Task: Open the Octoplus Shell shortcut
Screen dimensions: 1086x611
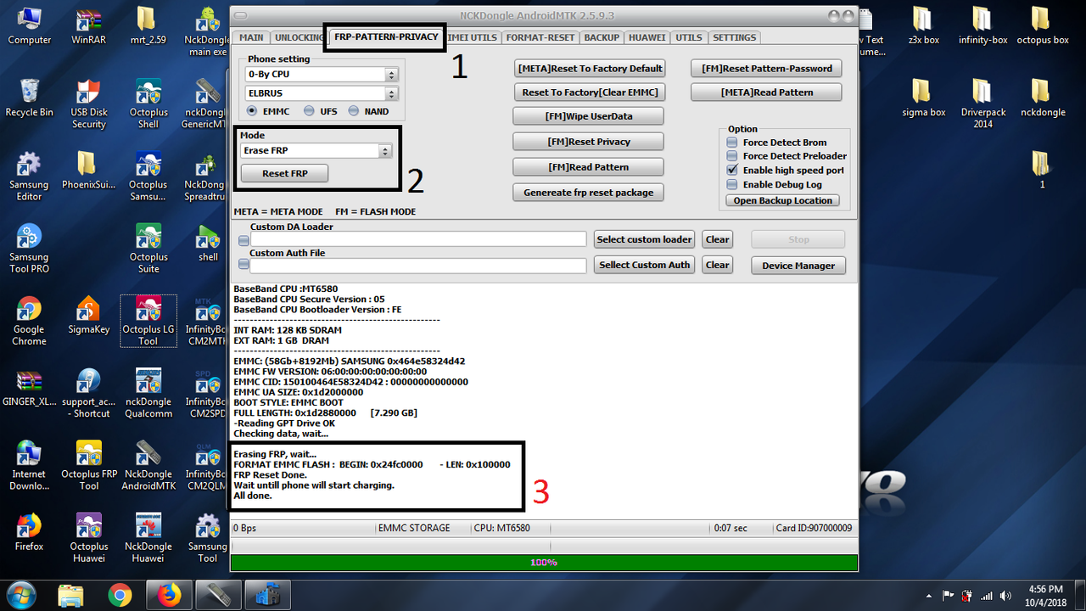Action: (148, 105)
